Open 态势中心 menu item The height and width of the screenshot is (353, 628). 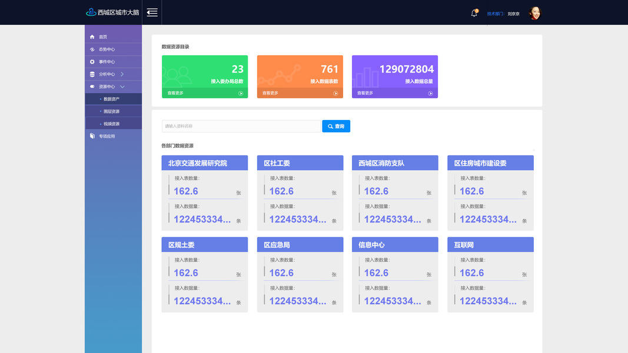click(x=114, y=49)
